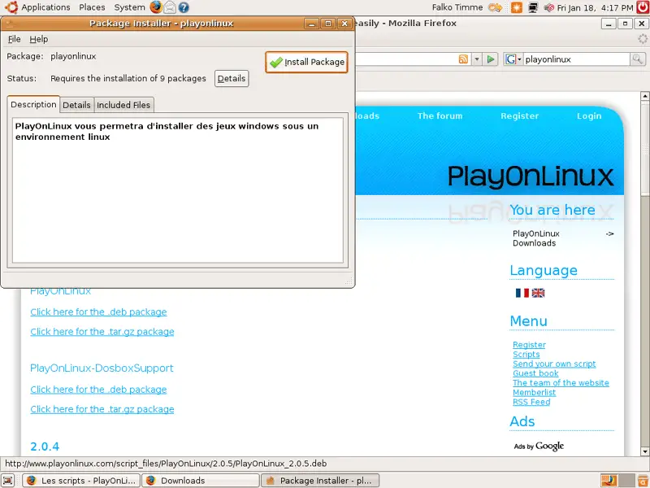The image size is (650, 488).
Task: Click the Install Package button
Action: (x=307, y=63)
